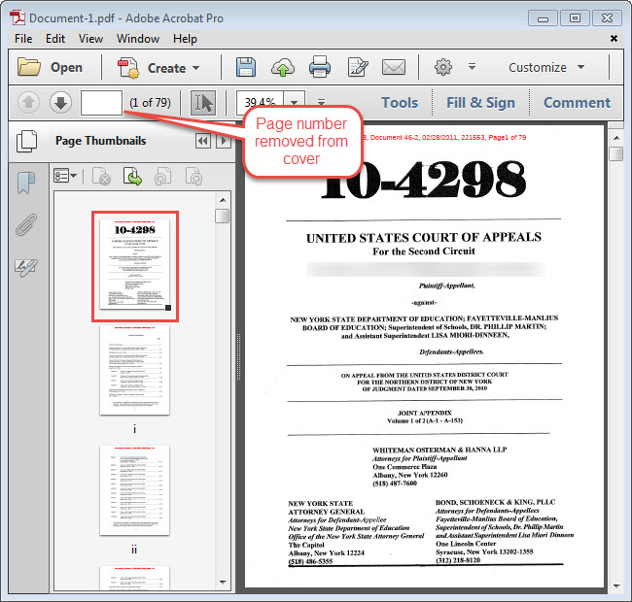This screenshot has width=632, height=602.
Task: Open the Signatures panel in the left sidebar
Action: pyautogui.click(x=26, y=268)
